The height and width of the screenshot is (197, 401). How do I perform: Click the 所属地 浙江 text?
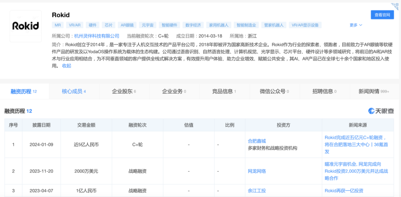pyautogui.click(x=243, y=36)
